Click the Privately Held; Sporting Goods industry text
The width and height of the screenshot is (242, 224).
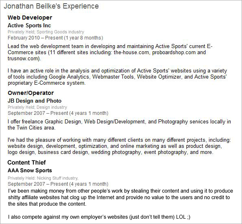46,32
